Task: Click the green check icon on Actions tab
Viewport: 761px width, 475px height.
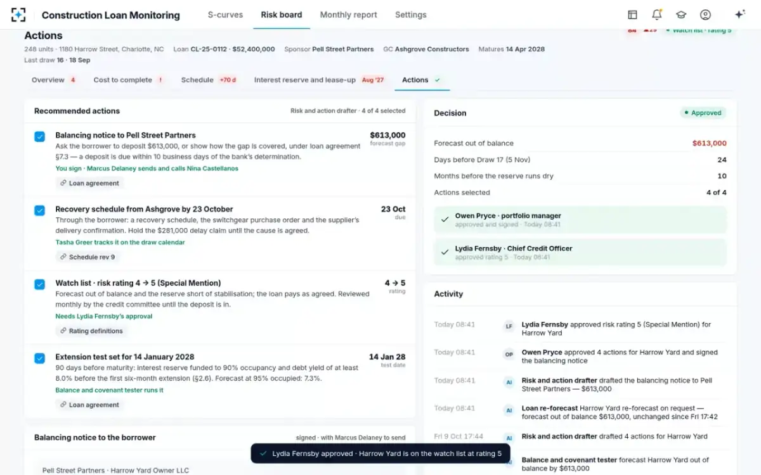Action: point(438,80)
